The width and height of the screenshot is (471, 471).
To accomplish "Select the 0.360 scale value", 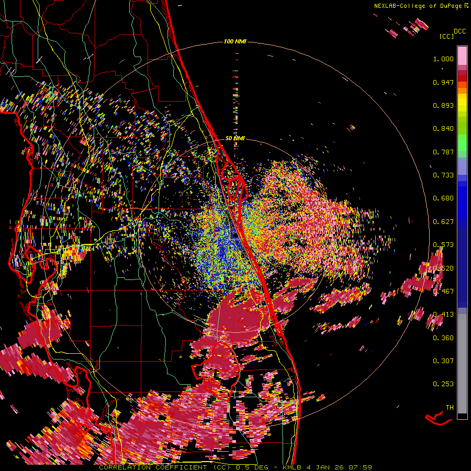I will pyautogui.click(x=443, y=338).
